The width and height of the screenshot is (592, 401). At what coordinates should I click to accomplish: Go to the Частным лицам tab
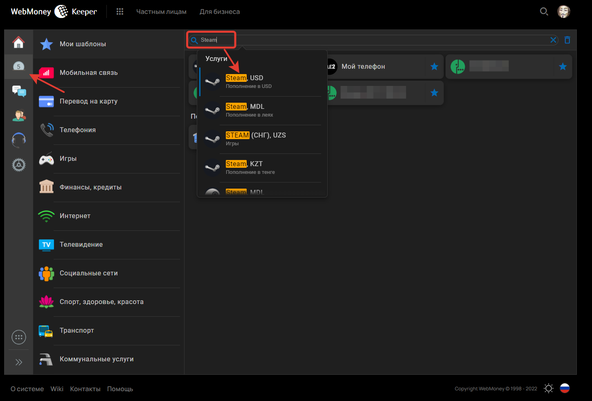161,12
